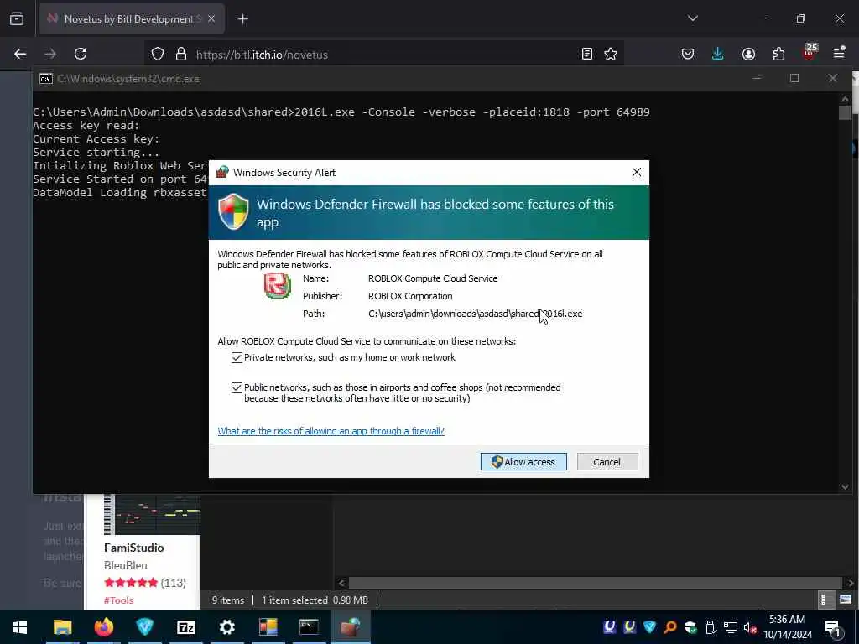The height and width of the screenshot is (644, 859).
Task: Click the "1 item selected 0.98 MB" status text
Action: [315, 600]
